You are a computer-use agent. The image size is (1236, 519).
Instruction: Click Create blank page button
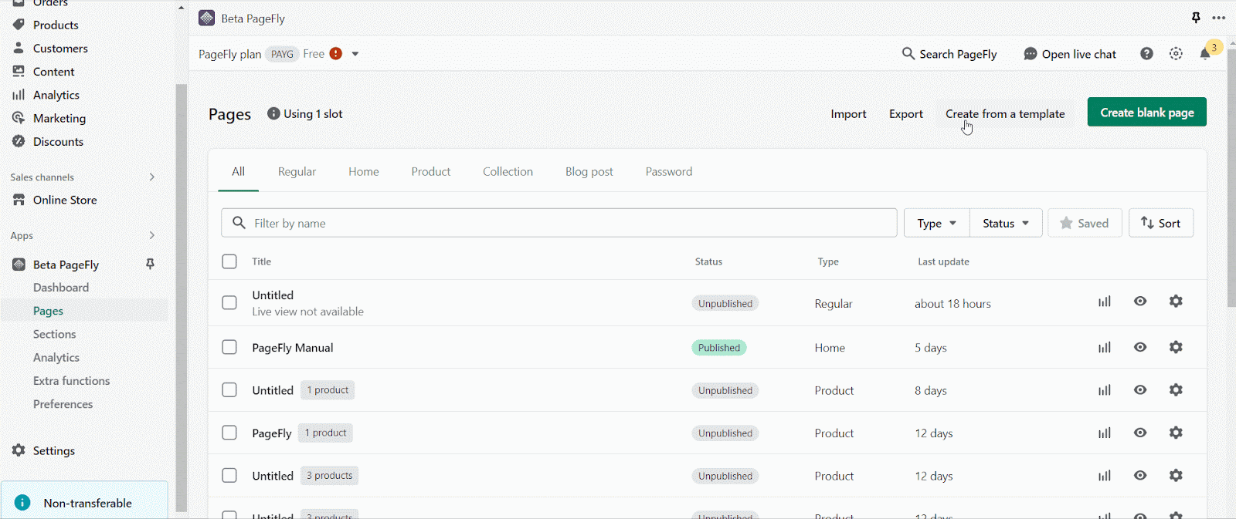click(1147, 112)
